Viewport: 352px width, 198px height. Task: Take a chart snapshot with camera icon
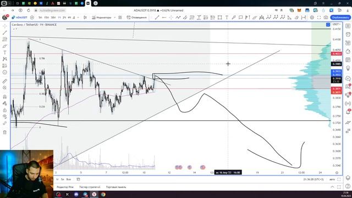click(x=326, y=18)
